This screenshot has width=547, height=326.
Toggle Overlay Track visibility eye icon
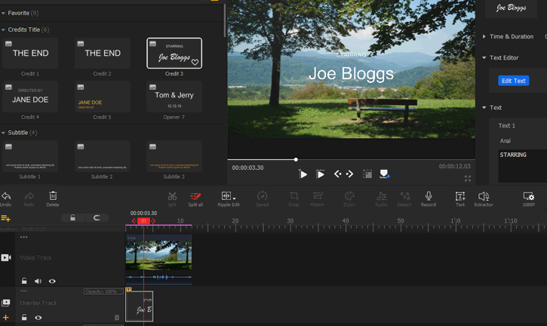click(38, 318)
